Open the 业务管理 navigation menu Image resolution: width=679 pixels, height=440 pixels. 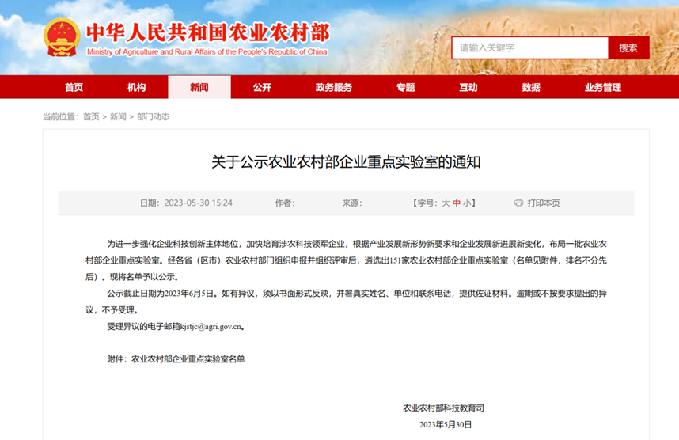click(603, 88)
